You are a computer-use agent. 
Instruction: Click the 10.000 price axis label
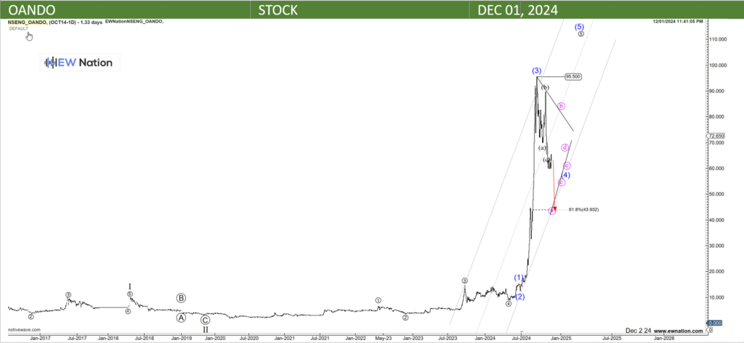point(717,297)
